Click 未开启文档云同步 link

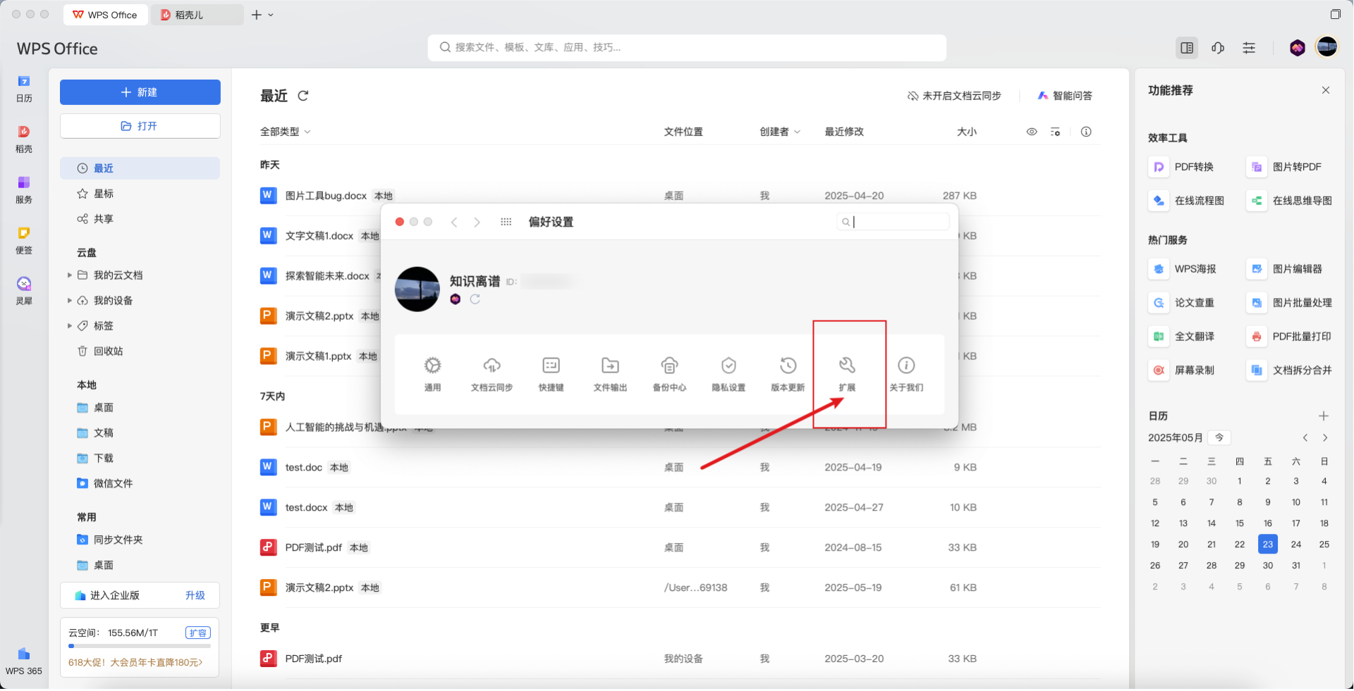[x=954, y=96]
